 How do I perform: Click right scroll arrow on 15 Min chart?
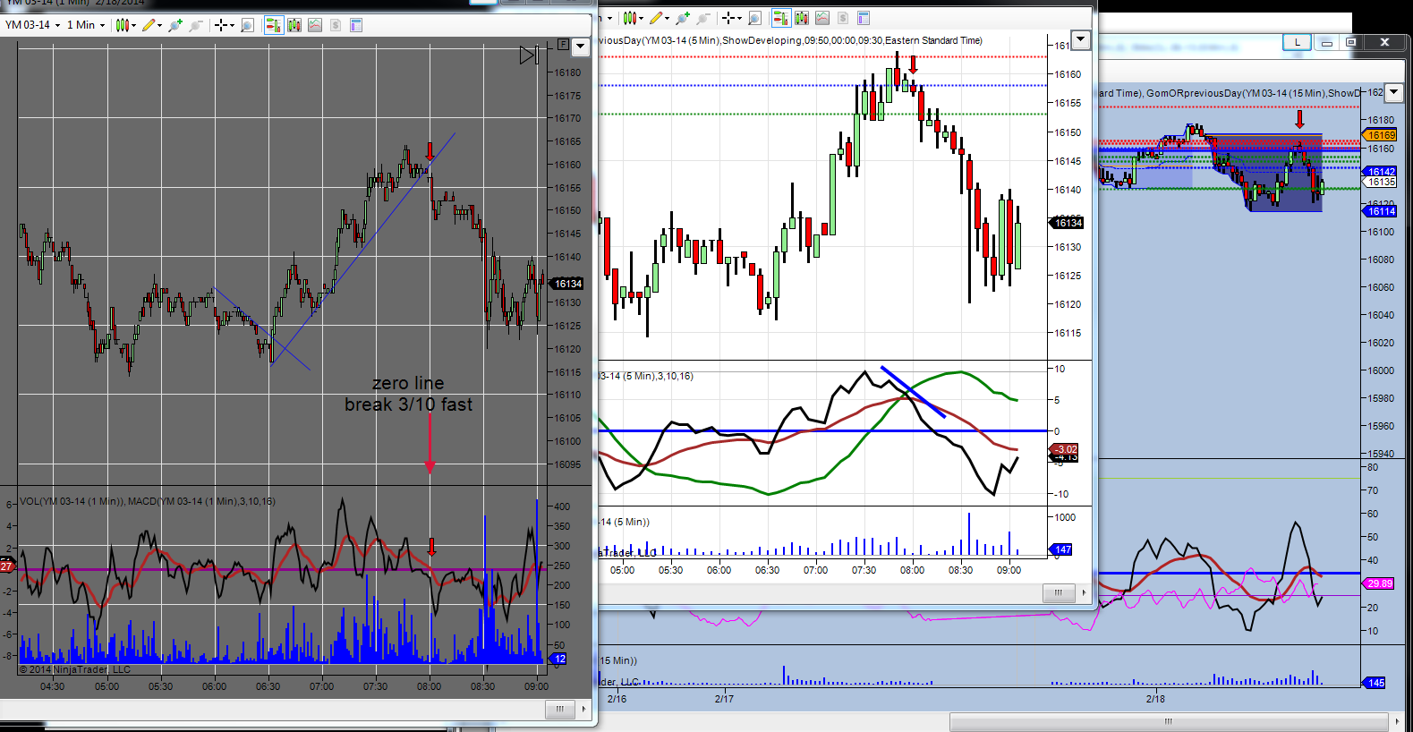click(1397, 721)
